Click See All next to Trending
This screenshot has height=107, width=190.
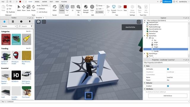[x=28, y=48]
